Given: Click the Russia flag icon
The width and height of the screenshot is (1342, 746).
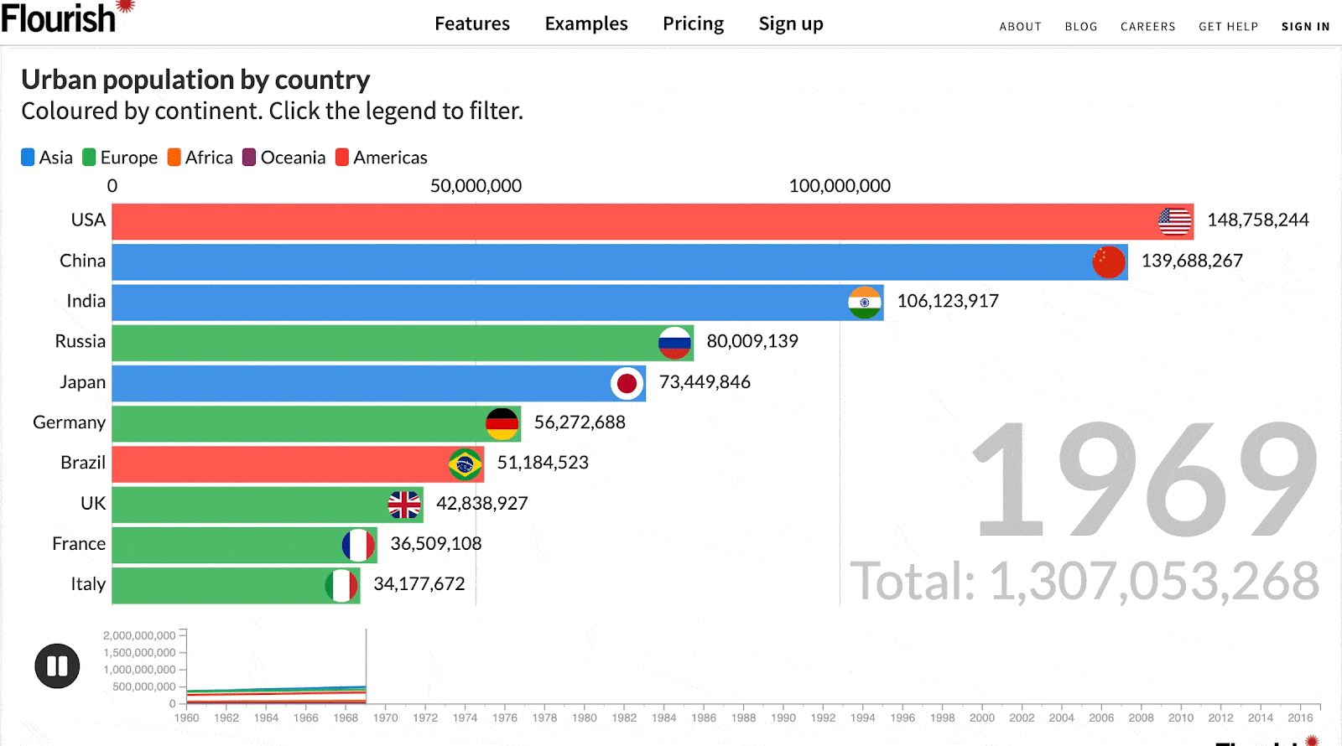Looking at the screenshot, I should 674,343.
